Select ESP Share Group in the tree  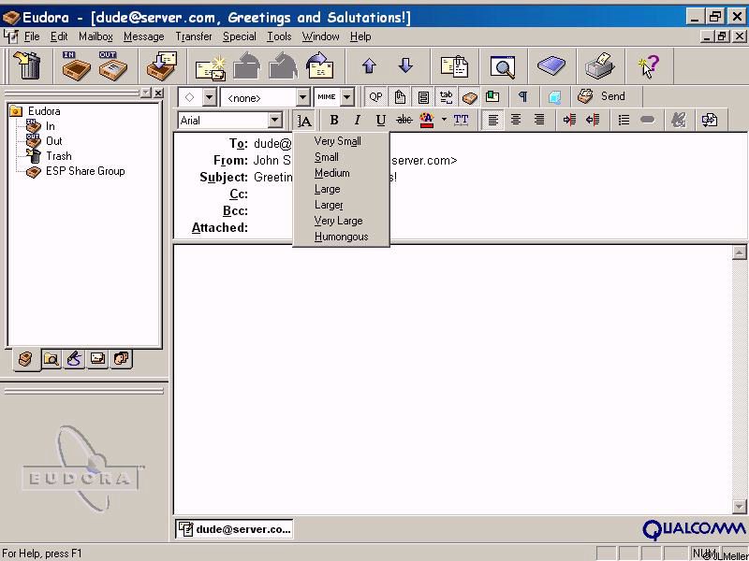85,171
